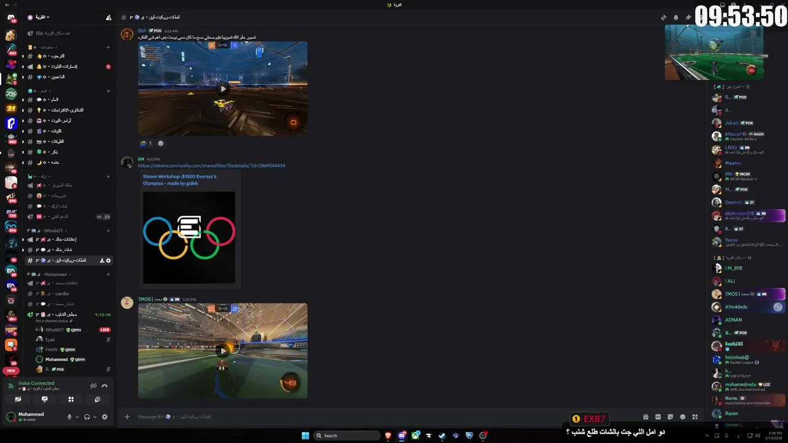This screenshot has height=443, width=788.
Task: Open the emoji picker
Action: point(683,417)
